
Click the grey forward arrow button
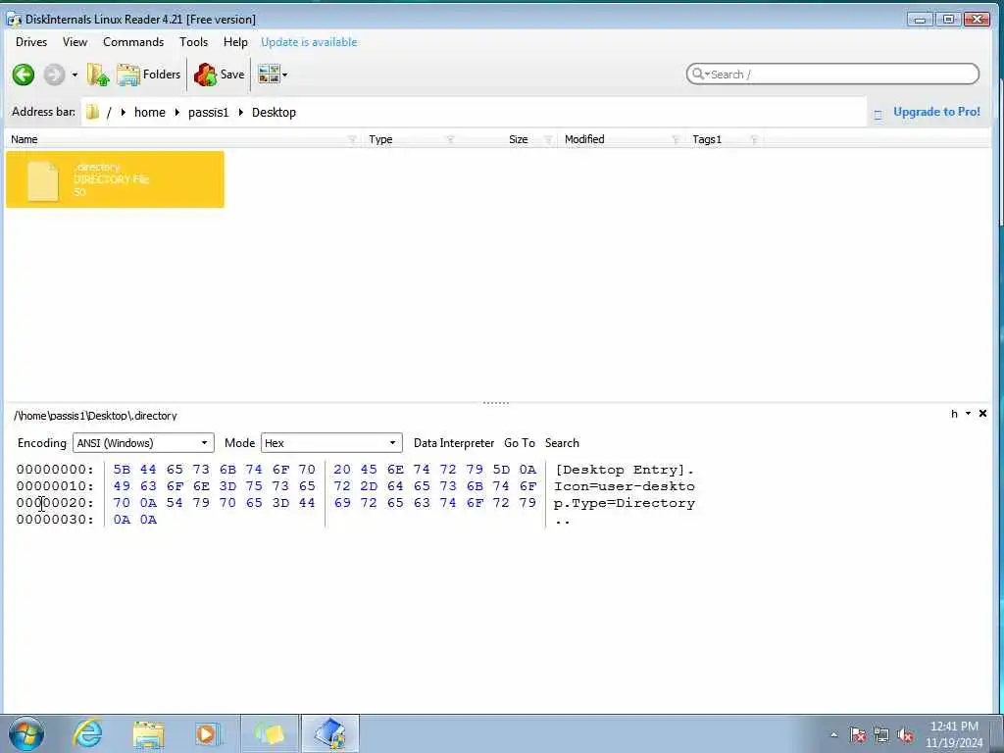(x=55, y=75)
